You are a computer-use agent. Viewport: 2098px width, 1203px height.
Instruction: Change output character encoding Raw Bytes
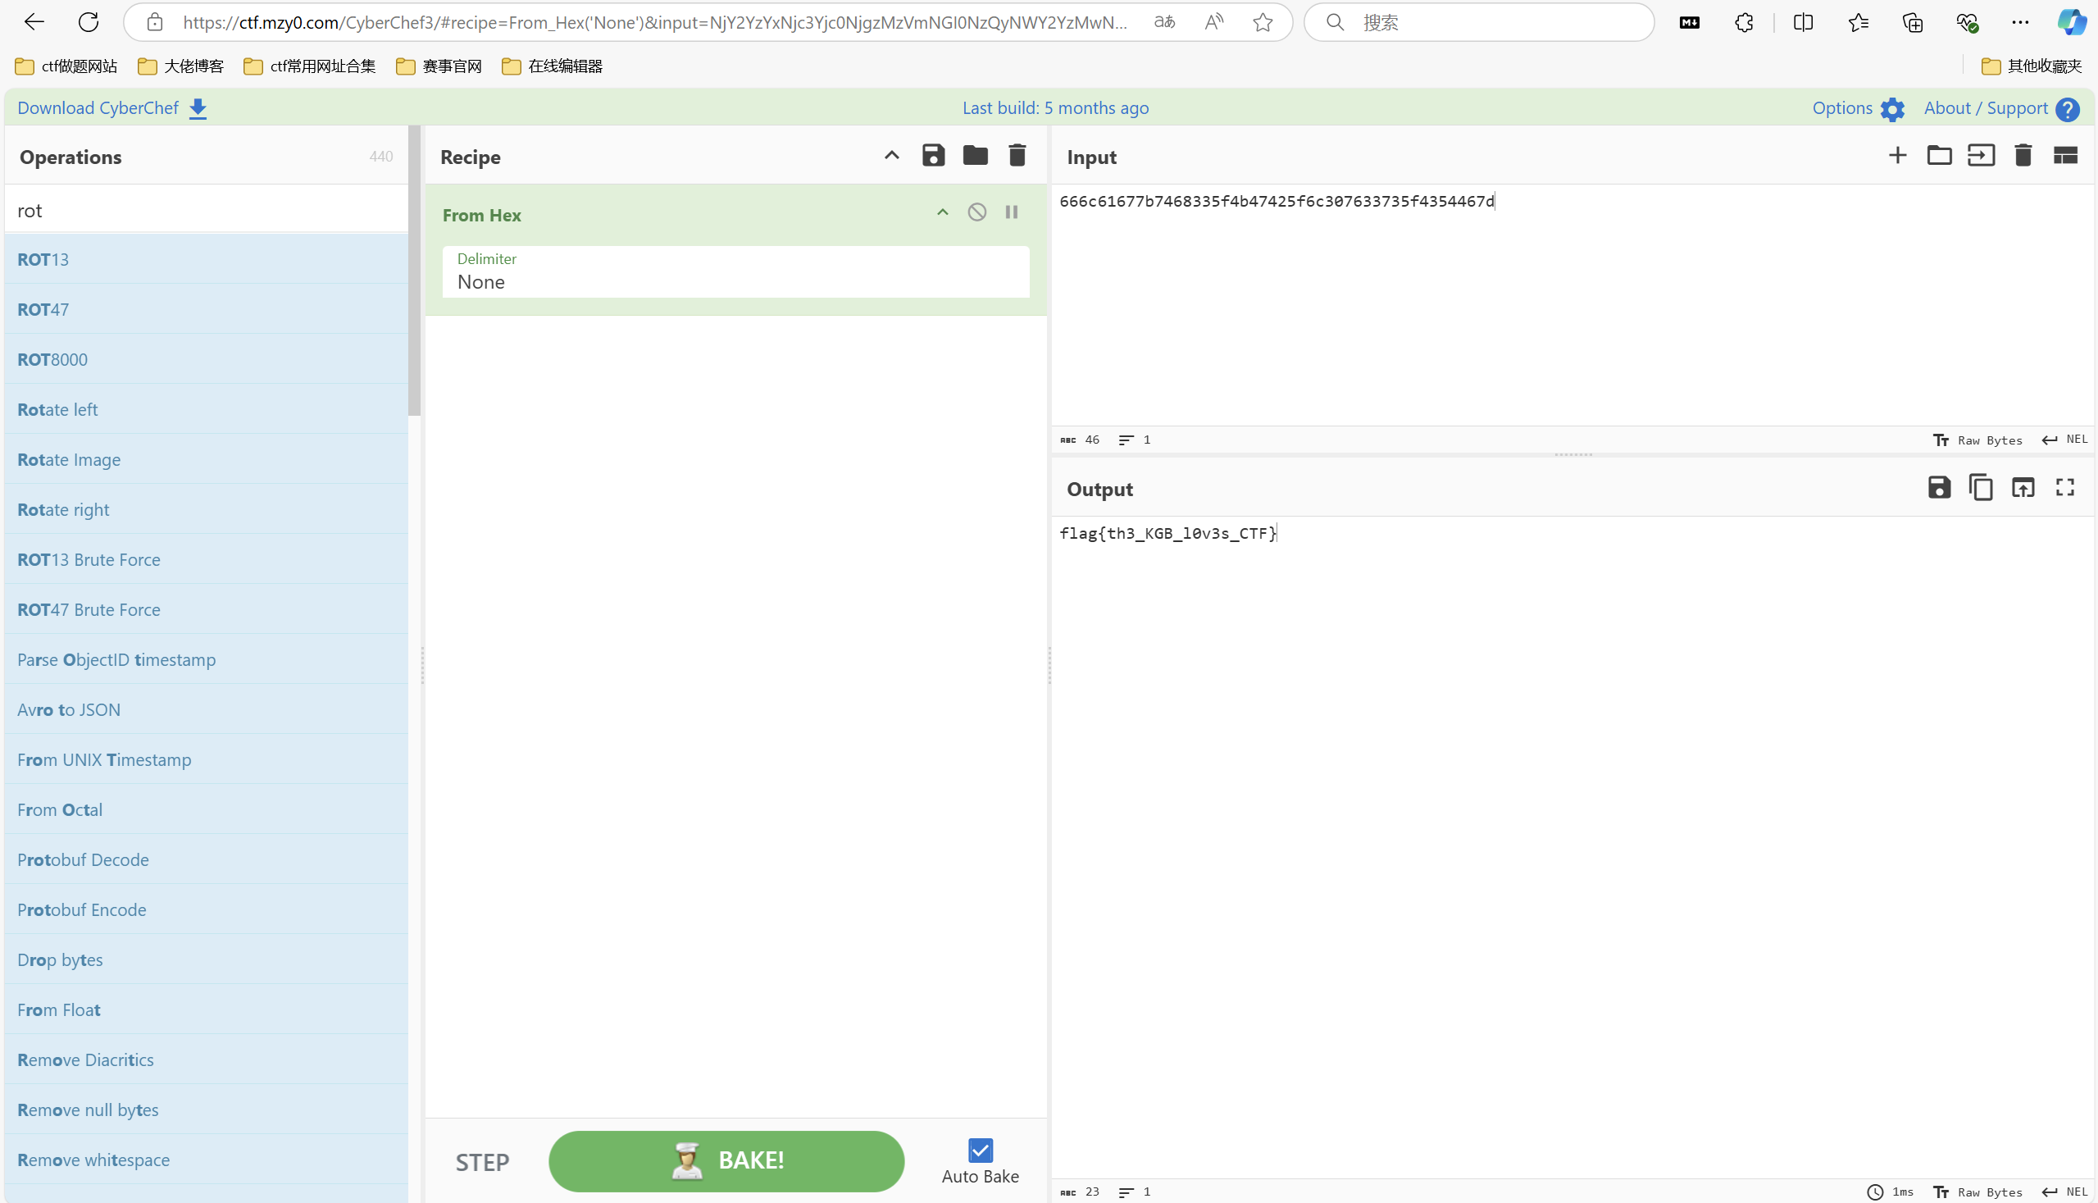[x=1978, y=1192]
